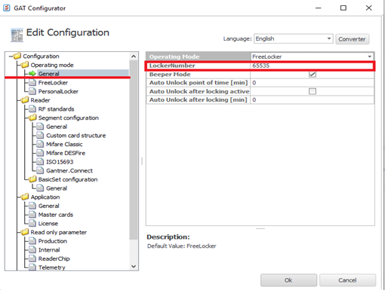Screen dimensions: 385x290
Task: Click the License page icon
Action: [x=32, y=224]
